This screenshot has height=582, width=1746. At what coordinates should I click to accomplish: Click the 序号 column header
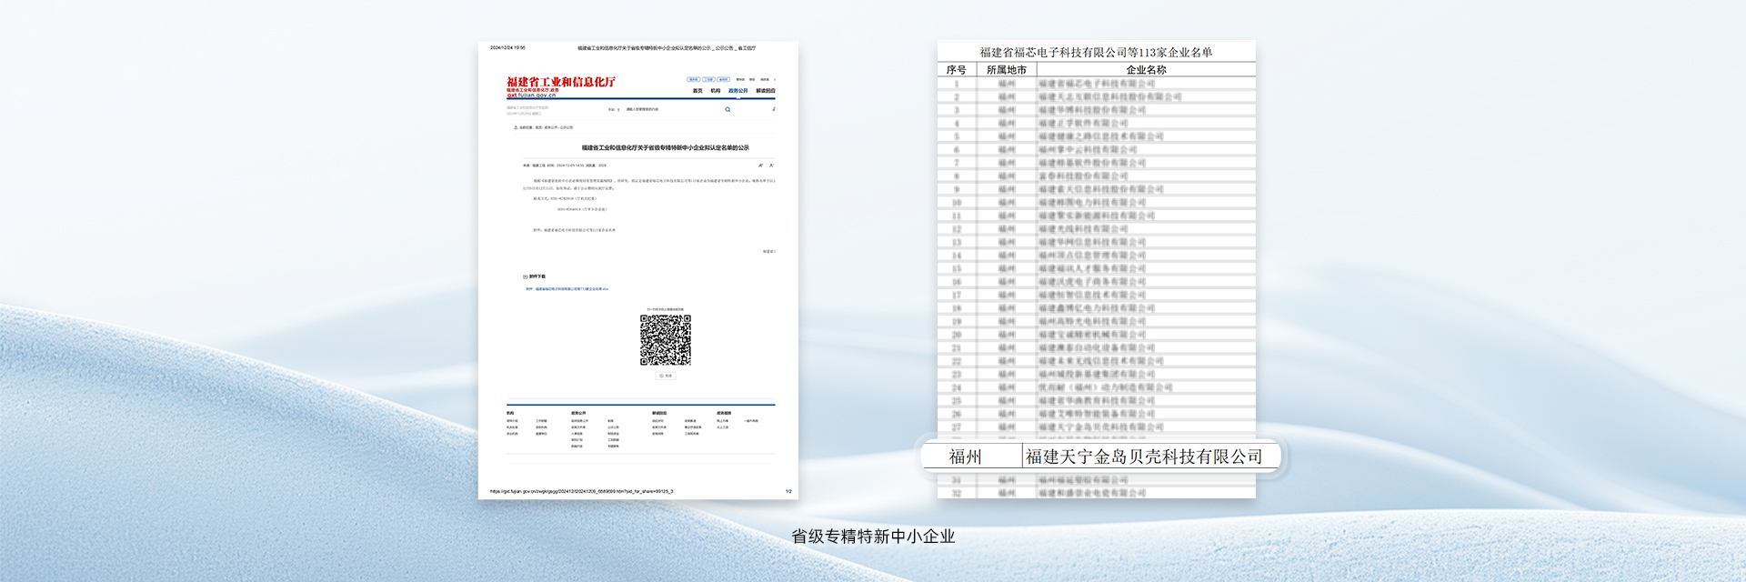(x=956, y=70)
